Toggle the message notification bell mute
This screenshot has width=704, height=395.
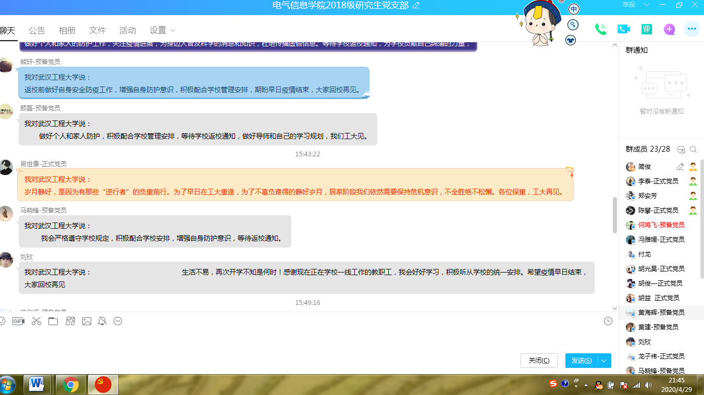point(102,321)
